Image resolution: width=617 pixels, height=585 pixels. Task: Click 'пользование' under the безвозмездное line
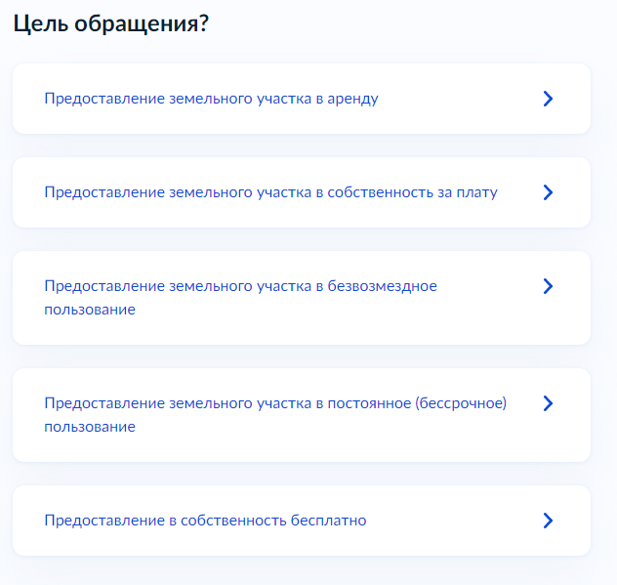click(90, 310)
